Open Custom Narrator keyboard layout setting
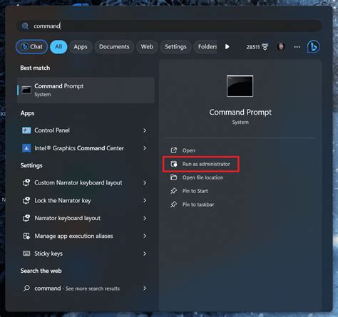338x317 pixels. (x=86, y=182)
